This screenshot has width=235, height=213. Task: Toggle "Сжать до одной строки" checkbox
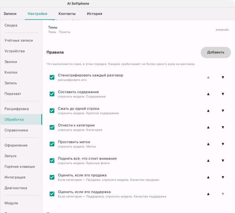point(52,111)
